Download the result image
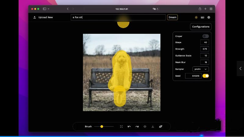This screenshot has height=137, width=244. click(x=153, y=126)
